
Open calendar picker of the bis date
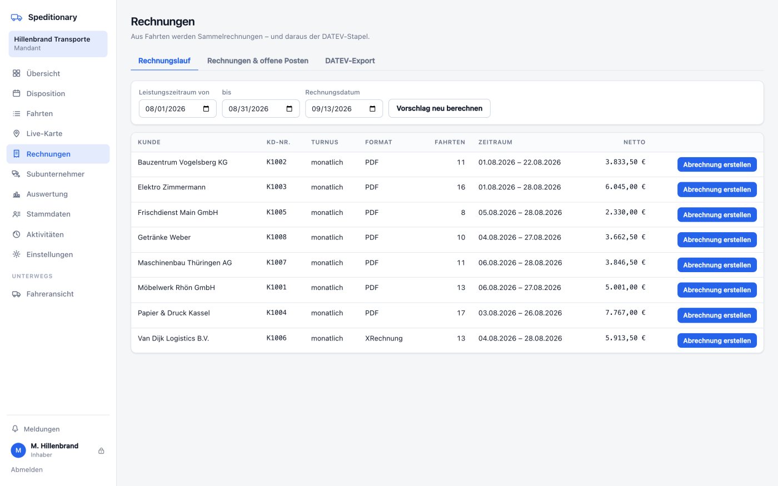pyautogui.click(x=290, y=109)
